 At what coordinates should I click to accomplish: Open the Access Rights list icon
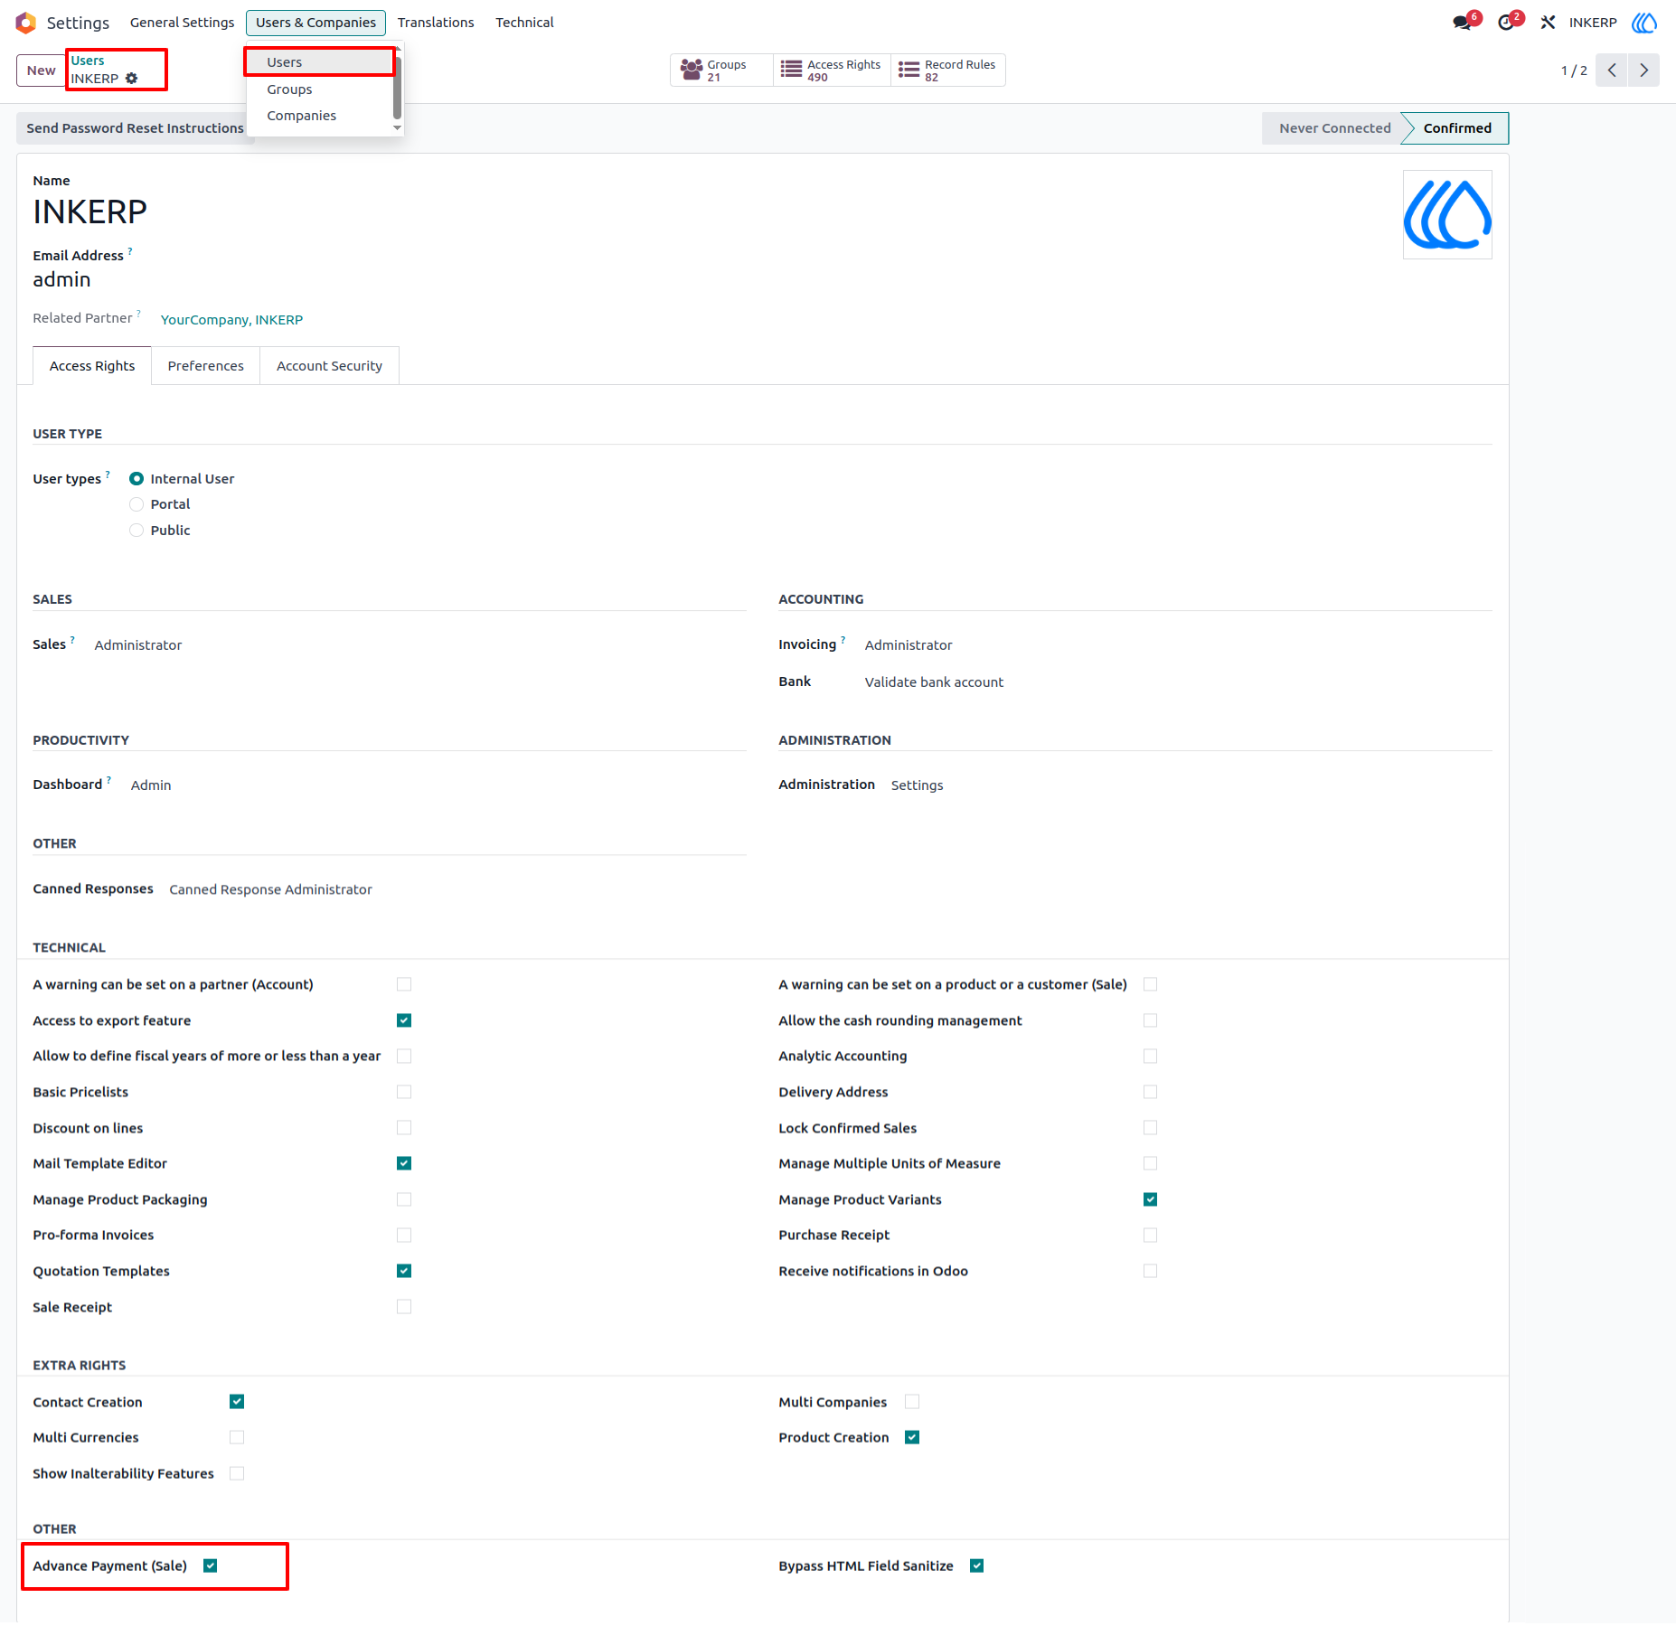(791, 70)
